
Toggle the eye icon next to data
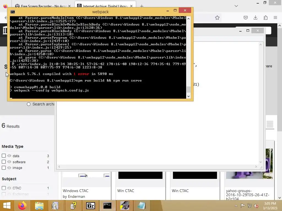click(9, 156)
